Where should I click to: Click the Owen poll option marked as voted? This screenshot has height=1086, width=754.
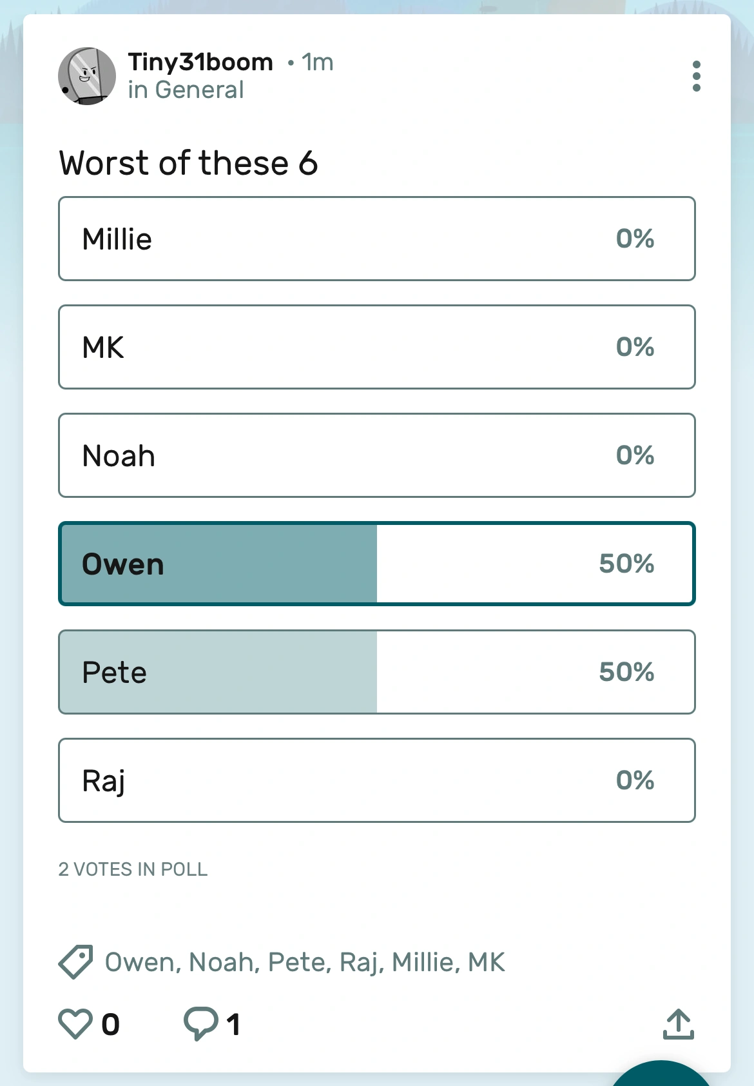click(x=377, y=564)
